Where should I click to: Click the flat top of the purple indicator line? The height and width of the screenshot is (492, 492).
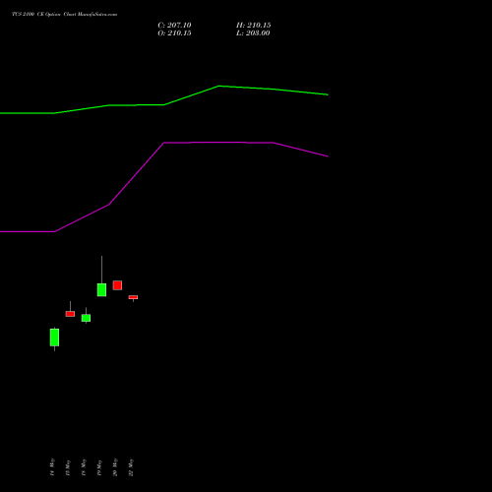click(218, 143)
